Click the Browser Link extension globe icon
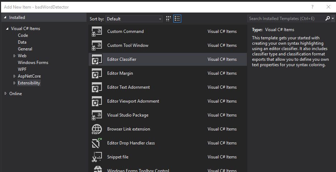The image size is (336, 172). tap(97, 129)
